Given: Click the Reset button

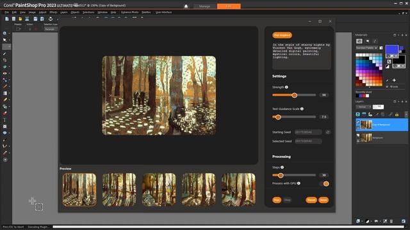Looking at the screenshot, I should [311, 200].
